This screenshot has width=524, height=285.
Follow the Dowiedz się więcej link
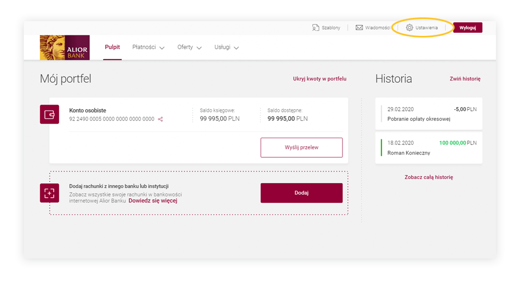coord(153,201)
